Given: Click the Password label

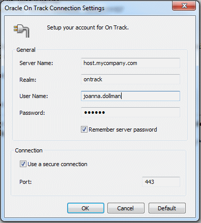Looking at the screenshot, I should coord(32,113).
